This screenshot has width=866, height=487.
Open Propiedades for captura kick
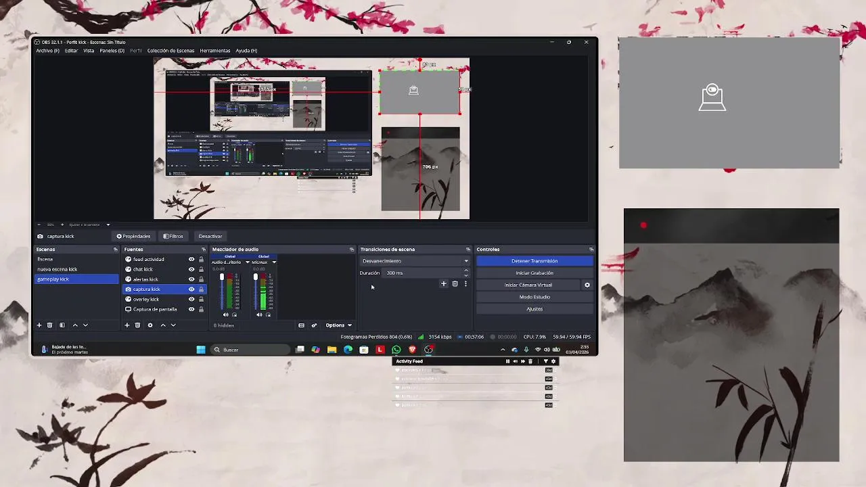tap(133, 236)
